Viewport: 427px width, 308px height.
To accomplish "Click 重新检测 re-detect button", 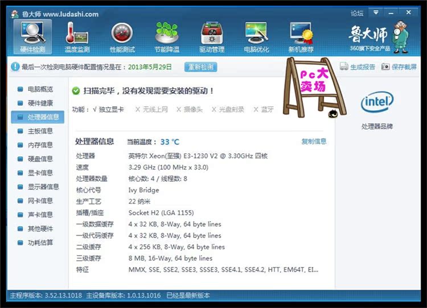I will click(x=200, y=67).
